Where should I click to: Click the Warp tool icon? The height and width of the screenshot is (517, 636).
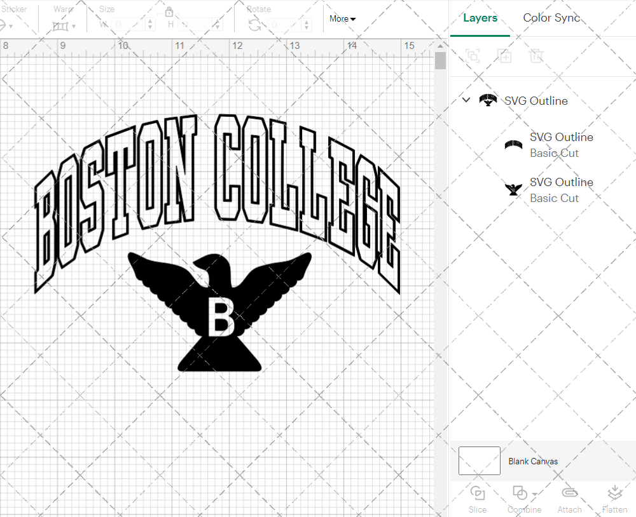(62, 25)
